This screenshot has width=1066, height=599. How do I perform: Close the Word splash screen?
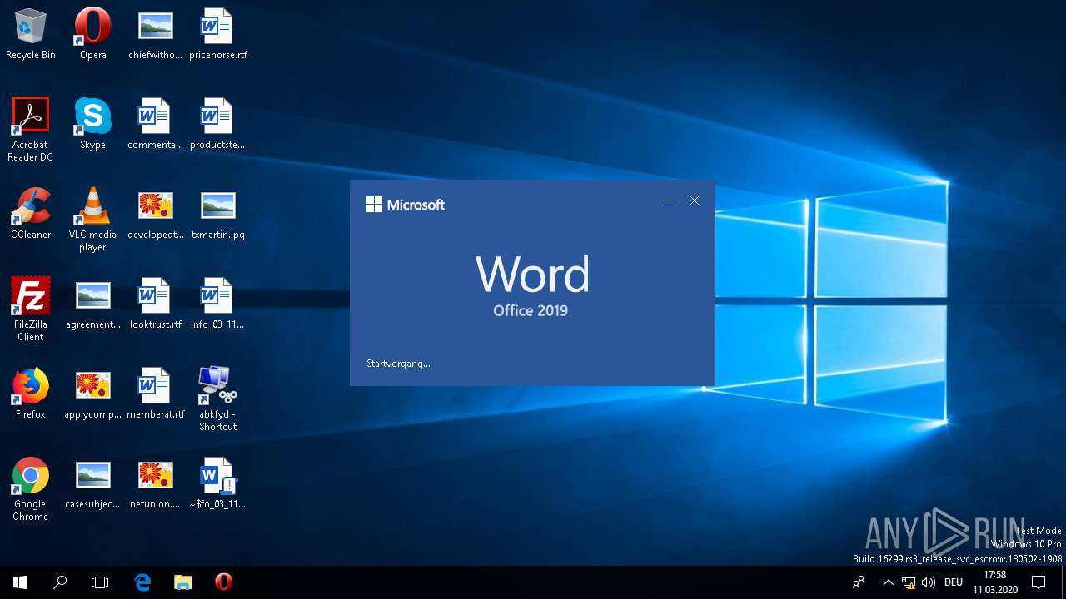(x=695, y=200)
